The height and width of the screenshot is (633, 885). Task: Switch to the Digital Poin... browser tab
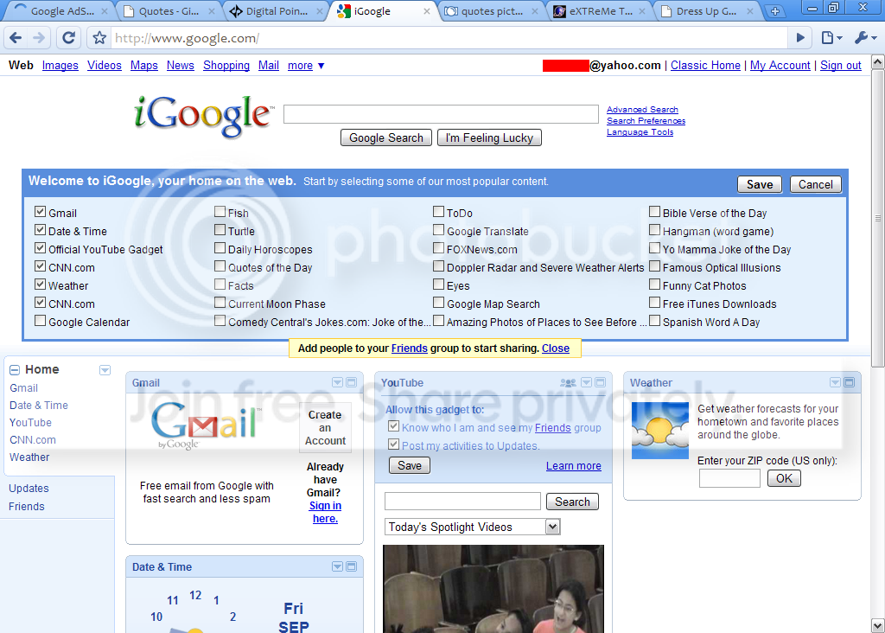pos(276,11)
